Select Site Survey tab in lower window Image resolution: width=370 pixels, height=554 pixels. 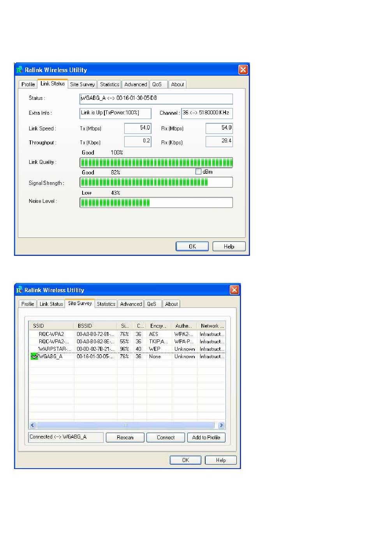(x=80, y=303)
